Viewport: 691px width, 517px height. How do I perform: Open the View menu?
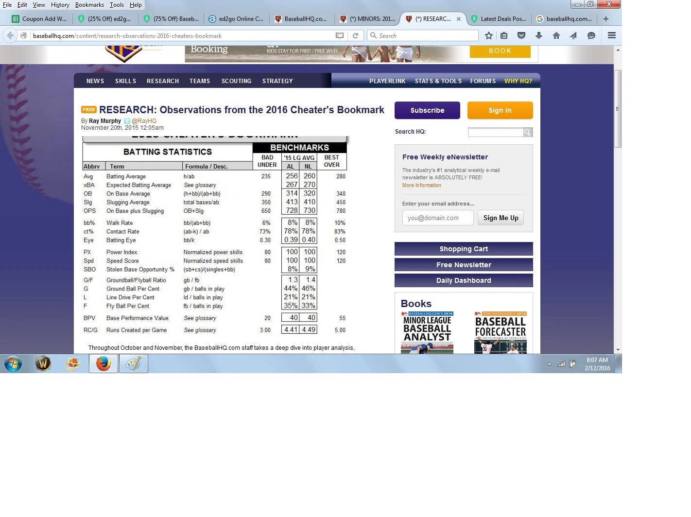pos(39,5)
